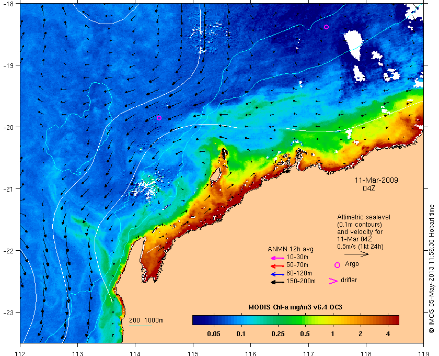This screenshot has width=439, height=356.
Task: Click the '50-70m' legend label
Action: (297, 265)
